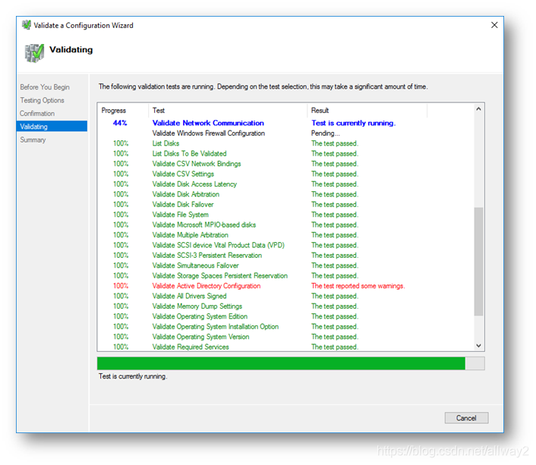Select Validate Multiple Arbitration row

pos(285,235)
